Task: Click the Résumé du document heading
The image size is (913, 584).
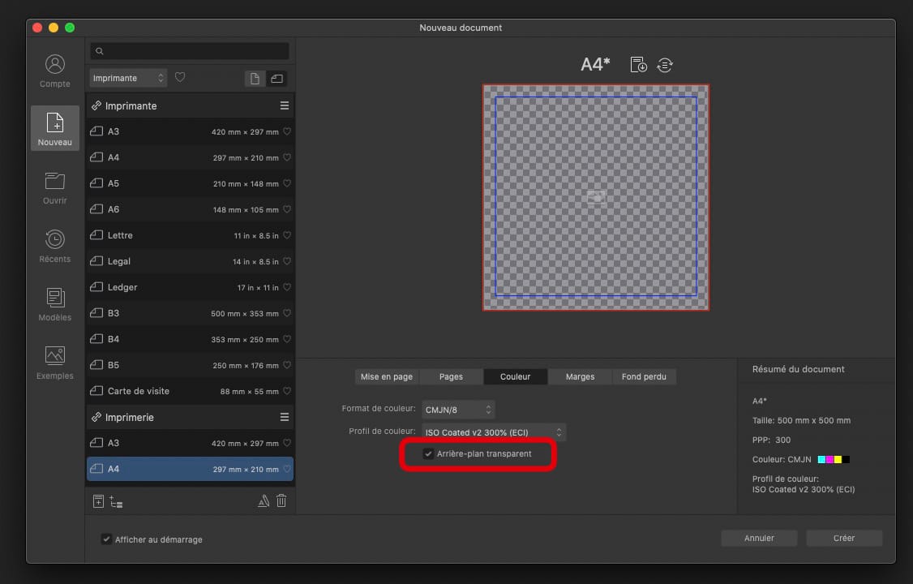Action: point(799,369)
